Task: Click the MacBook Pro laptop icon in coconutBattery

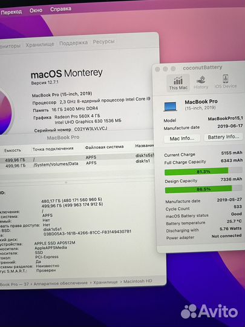Action: coord(171,107)
